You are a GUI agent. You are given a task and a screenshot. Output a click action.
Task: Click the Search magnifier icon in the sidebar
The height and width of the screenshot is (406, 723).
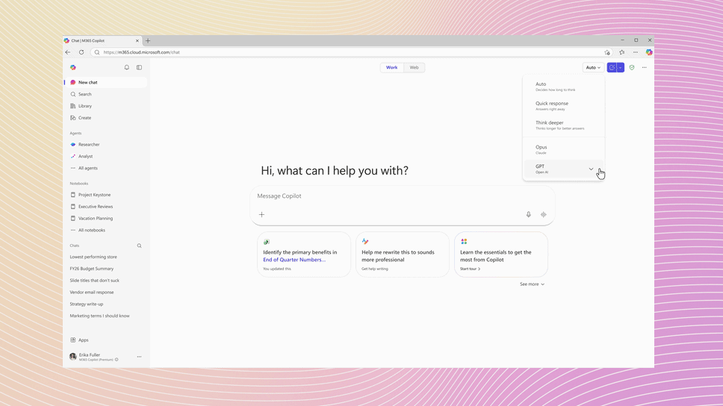click(73, 94)
